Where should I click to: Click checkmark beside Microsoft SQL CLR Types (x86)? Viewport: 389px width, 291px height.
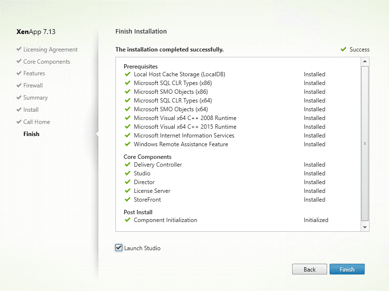tap(128, 83)
